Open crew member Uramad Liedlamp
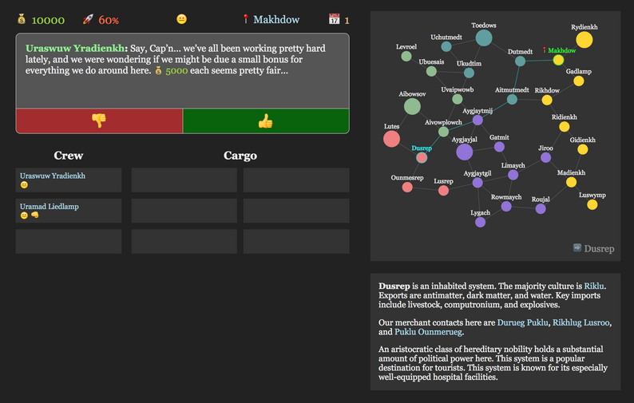 [x=50, y=207]
